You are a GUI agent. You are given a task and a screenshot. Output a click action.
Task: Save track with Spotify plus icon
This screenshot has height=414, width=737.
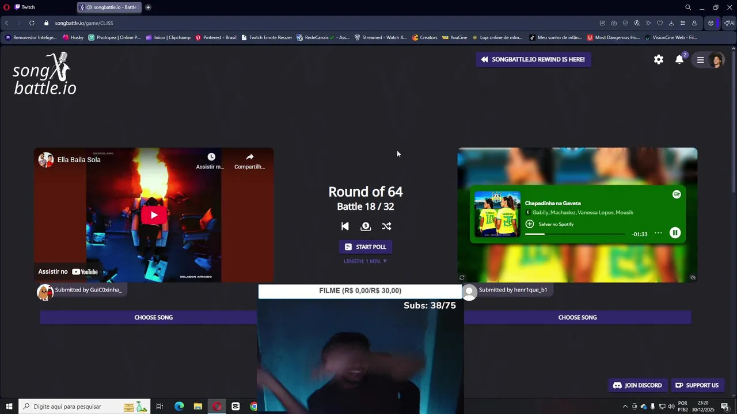pos(530,224)
